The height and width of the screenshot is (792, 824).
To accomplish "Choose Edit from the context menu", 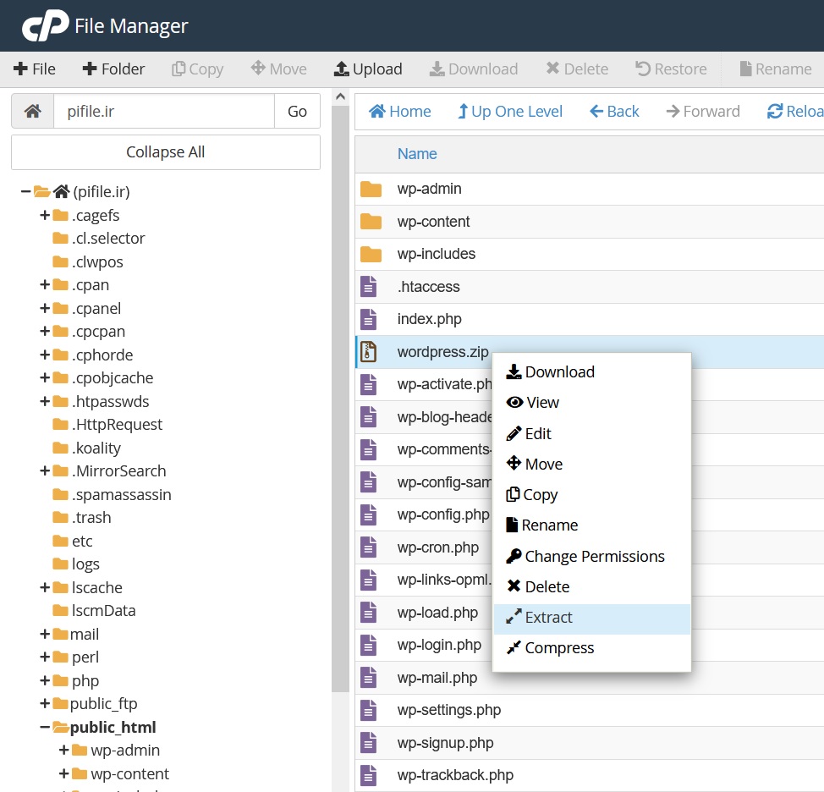I will 591,433.
